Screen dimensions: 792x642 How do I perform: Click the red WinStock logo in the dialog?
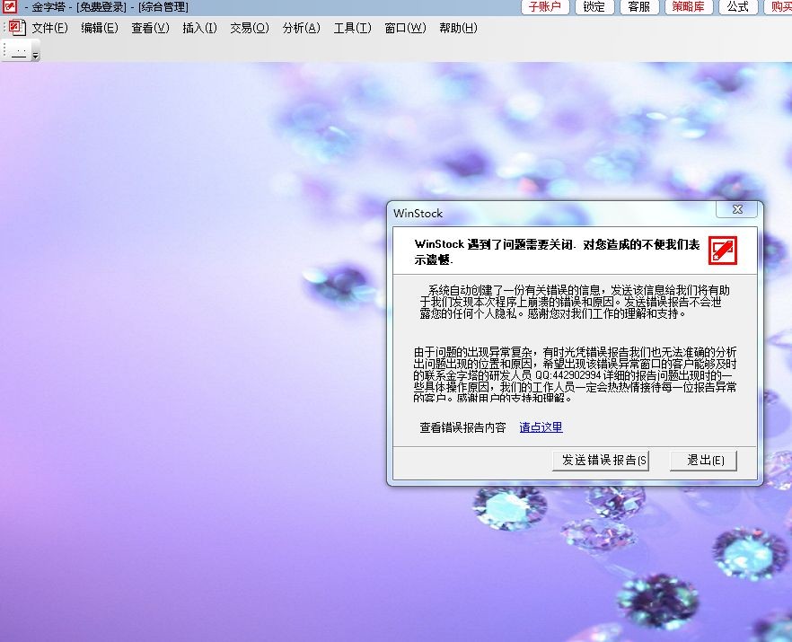(x=722, y=250)
